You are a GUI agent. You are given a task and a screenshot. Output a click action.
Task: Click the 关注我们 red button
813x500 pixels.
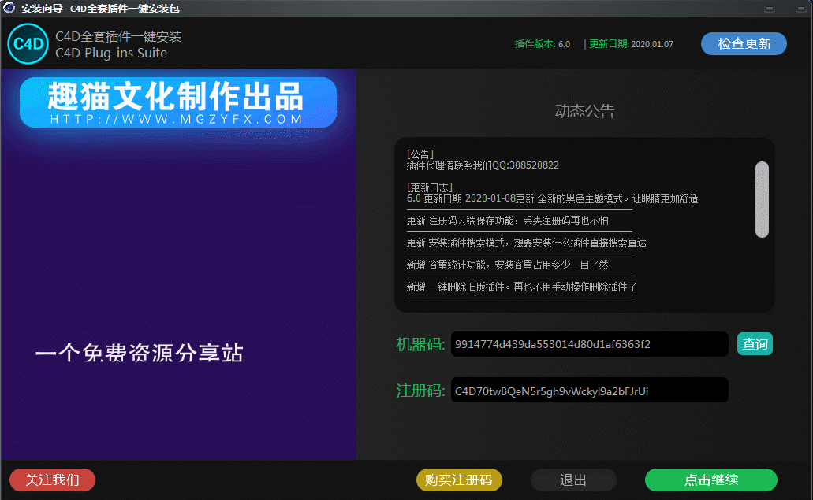pos(52,480)
